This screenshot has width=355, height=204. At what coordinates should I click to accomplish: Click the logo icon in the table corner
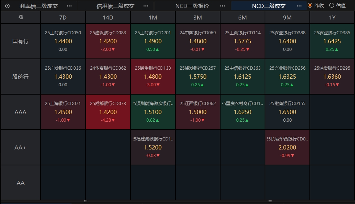point(21,17)
